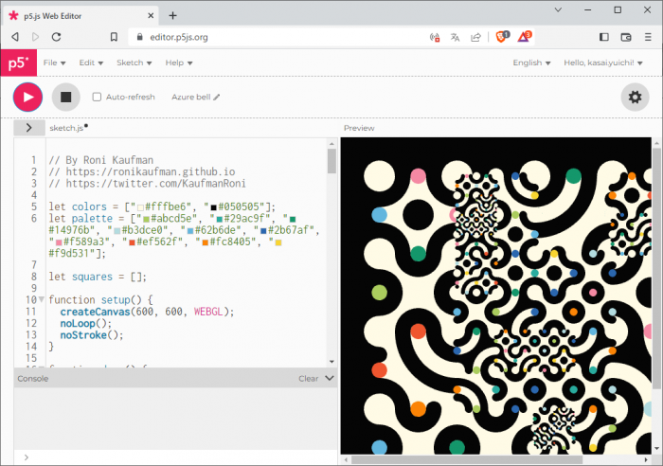Enable the Auto-refresh checkbox

[x=97, y=97]
